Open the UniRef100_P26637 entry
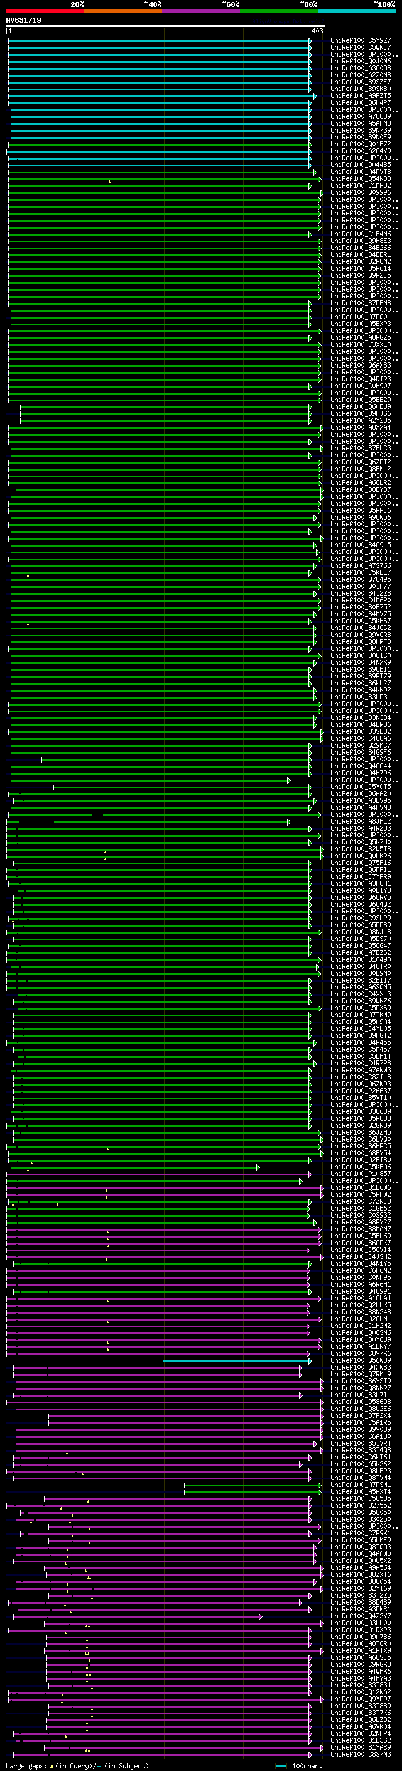 coord(361,1092)
